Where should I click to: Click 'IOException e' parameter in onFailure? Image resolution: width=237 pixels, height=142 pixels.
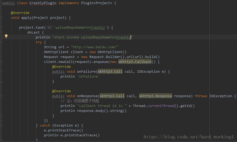point(151,72)
